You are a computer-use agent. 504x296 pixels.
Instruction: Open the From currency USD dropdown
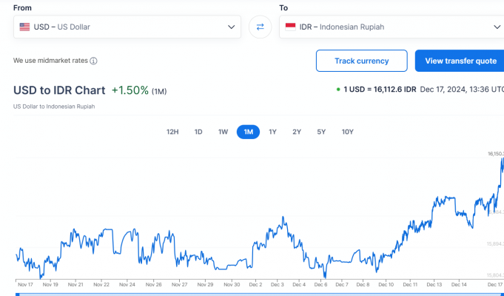pyautogui.click(x=127, y=27)
